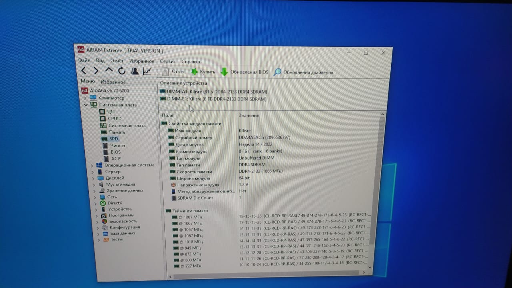Click the user silhouette toolbar icon
The image size is (512, 288).
(x=135, y=71)
